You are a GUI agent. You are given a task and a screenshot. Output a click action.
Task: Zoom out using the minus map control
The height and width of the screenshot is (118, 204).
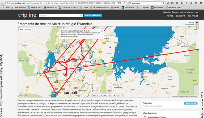pyautogui.click(x=118, y=95)
